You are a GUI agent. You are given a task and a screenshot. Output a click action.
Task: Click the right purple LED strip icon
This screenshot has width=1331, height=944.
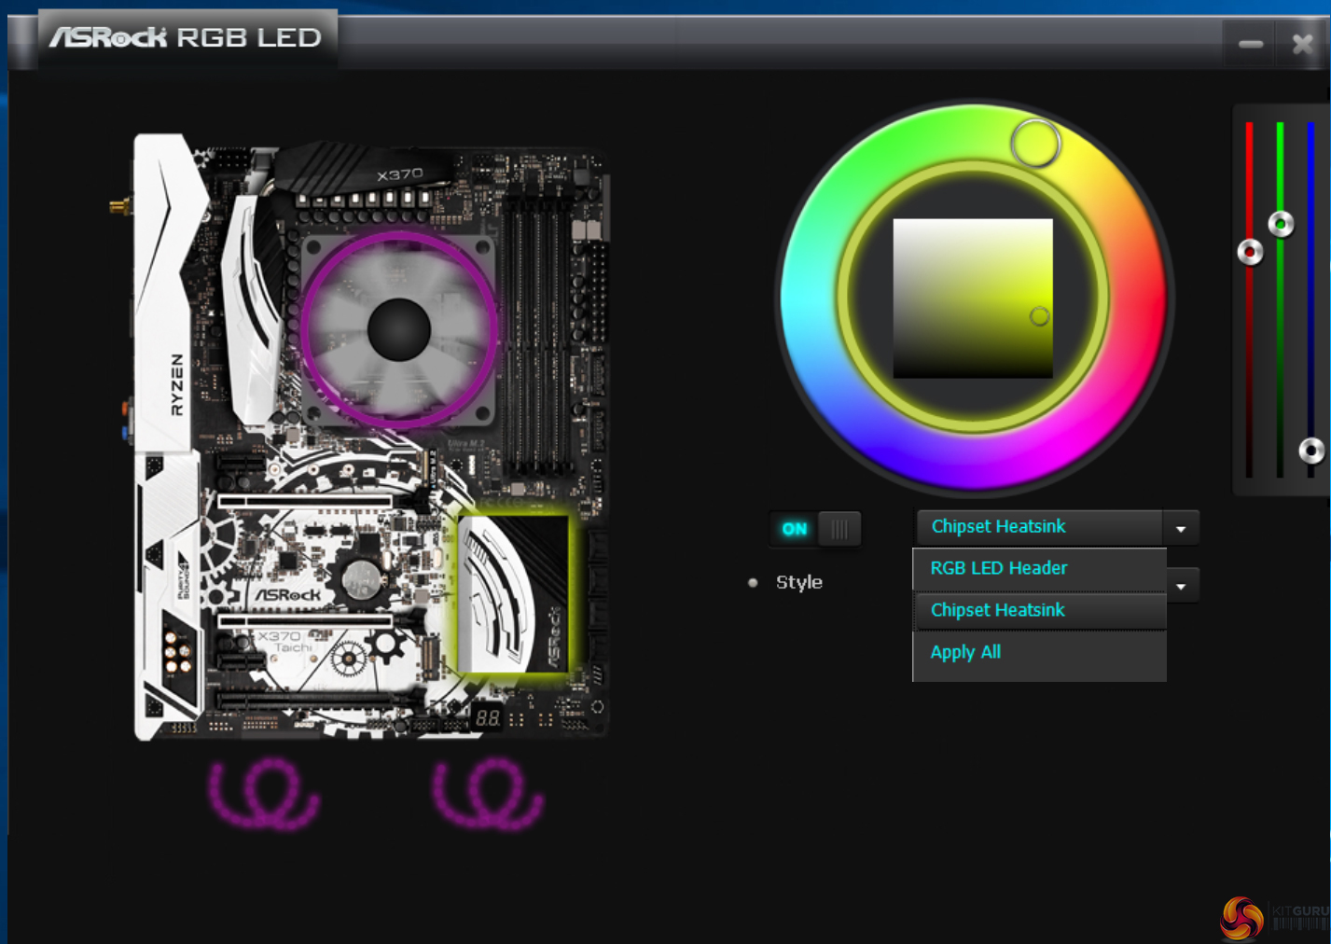pyautogui.click(x=488, y=794)
